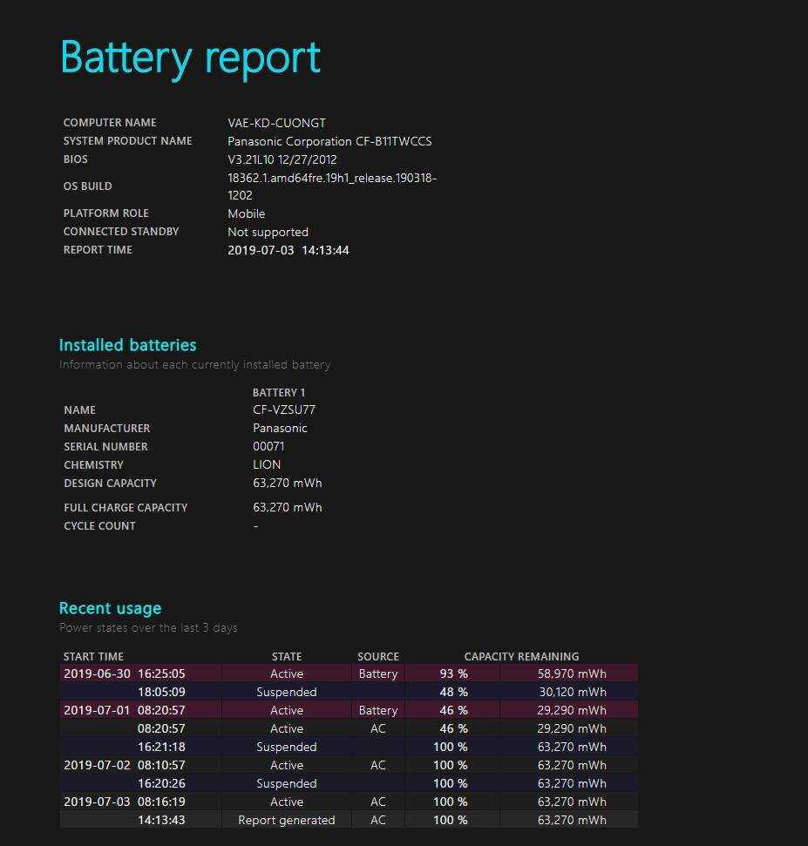This screenshot has width=808, height=846.
Task: Click the Not supported connected standby value
Action: 268,232
